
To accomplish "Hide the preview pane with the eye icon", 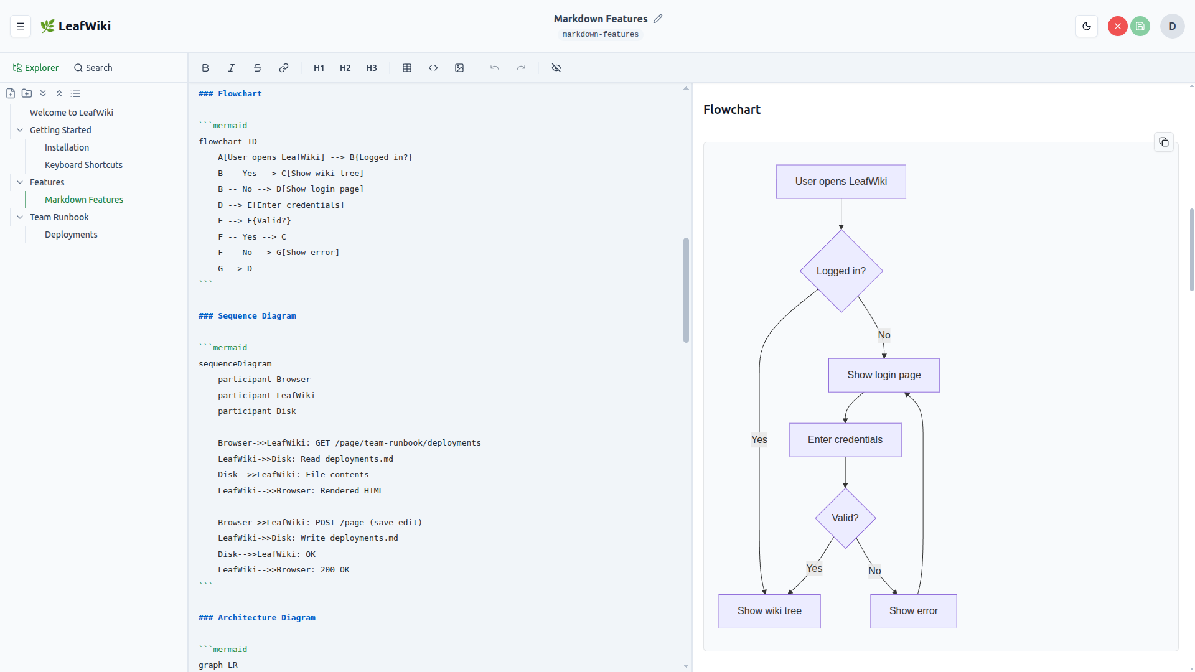I will pyautogui.click(x=556, y=68).
